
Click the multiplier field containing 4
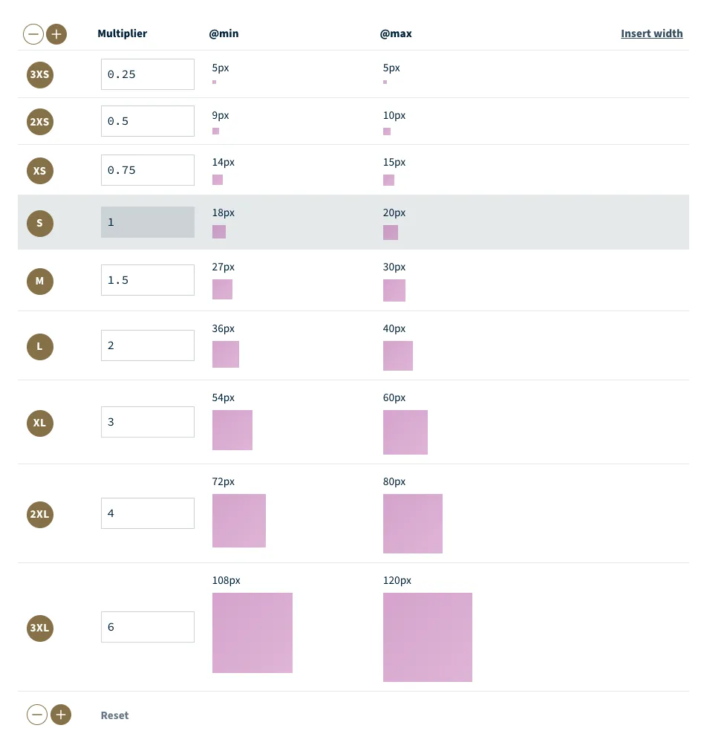pyautogui.click(x=148, y=513)
